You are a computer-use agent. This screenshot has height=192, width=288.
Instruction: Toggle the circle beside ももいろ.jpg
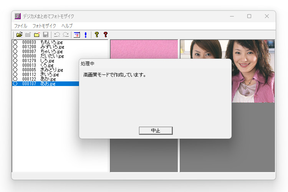(15, 42)
